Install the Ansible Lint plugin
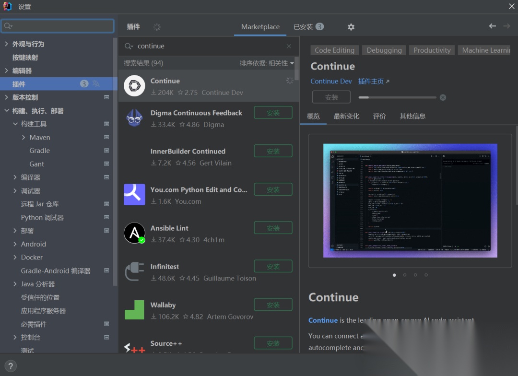Image resolution: width=518 pixels, height=376 pixels. coord(273,228)
